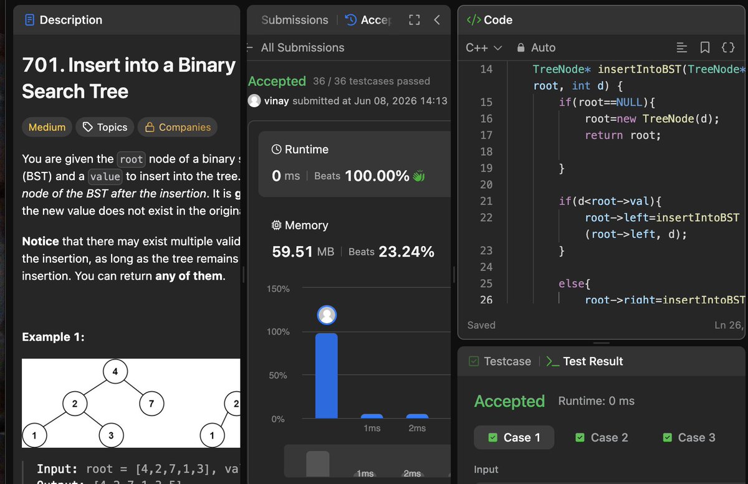Select the Accepted submission tab

[368, 20]
